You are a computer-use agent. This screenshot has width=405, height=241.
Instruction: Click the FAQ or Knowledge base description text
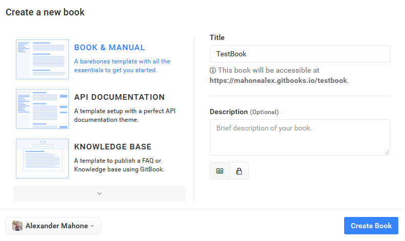coord(119,165)
